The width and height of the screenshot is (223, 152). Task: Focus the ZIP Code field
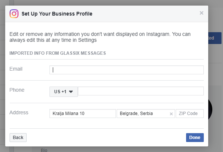click(x=189, y=114)
